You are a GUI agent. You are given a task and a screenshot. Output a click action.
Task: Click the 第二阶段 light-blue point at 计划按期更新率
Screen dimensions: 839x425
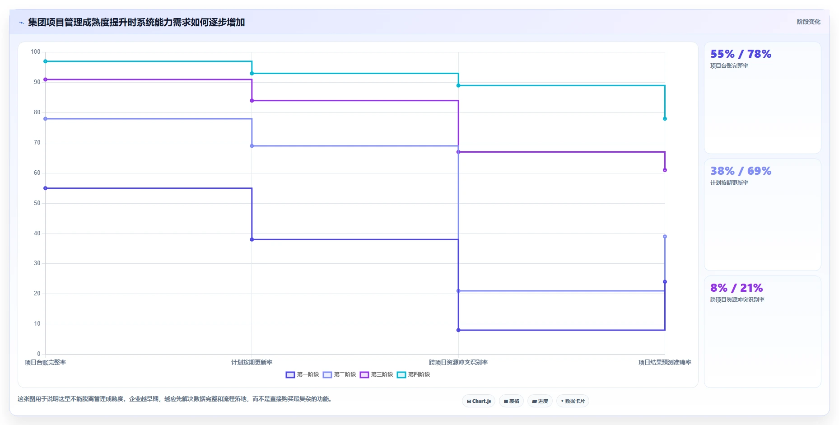pos(252,146)
